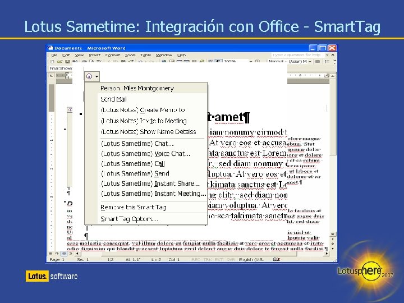Toggle OVR overtype mode in status bar
Viewport: 404px width, 303px height.
click(231, 259)
